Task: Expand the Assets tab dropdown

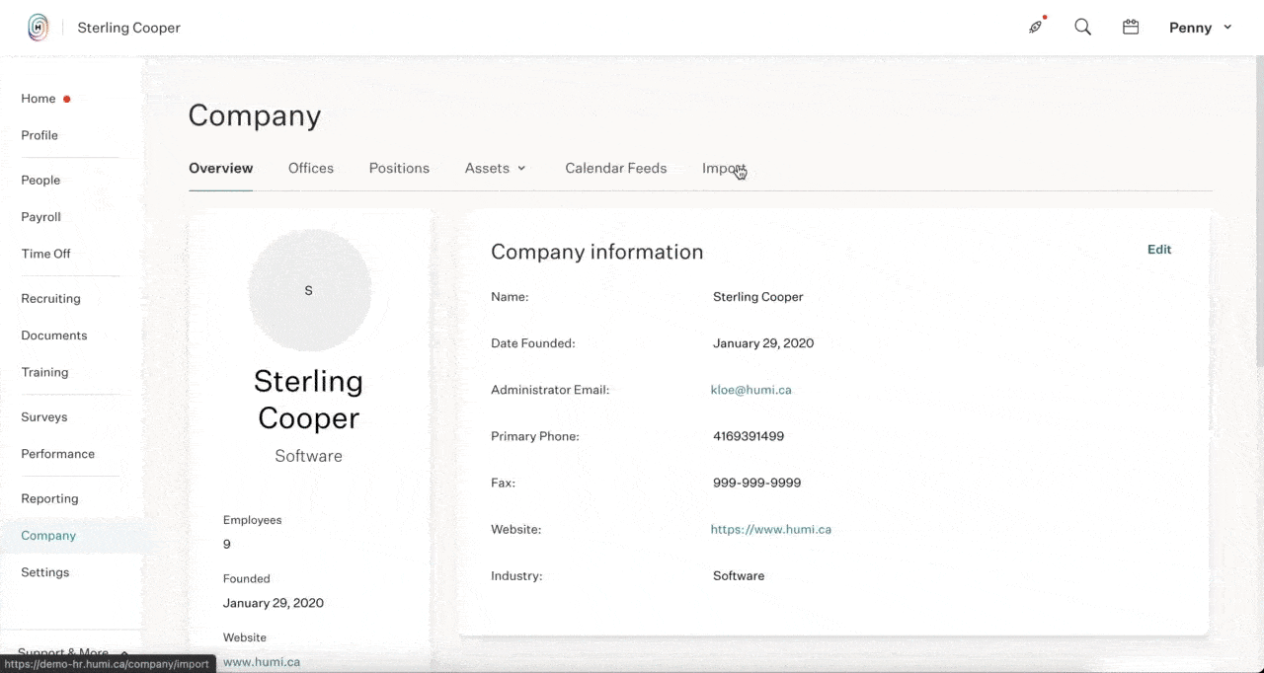Action: [x=495, y=168]
